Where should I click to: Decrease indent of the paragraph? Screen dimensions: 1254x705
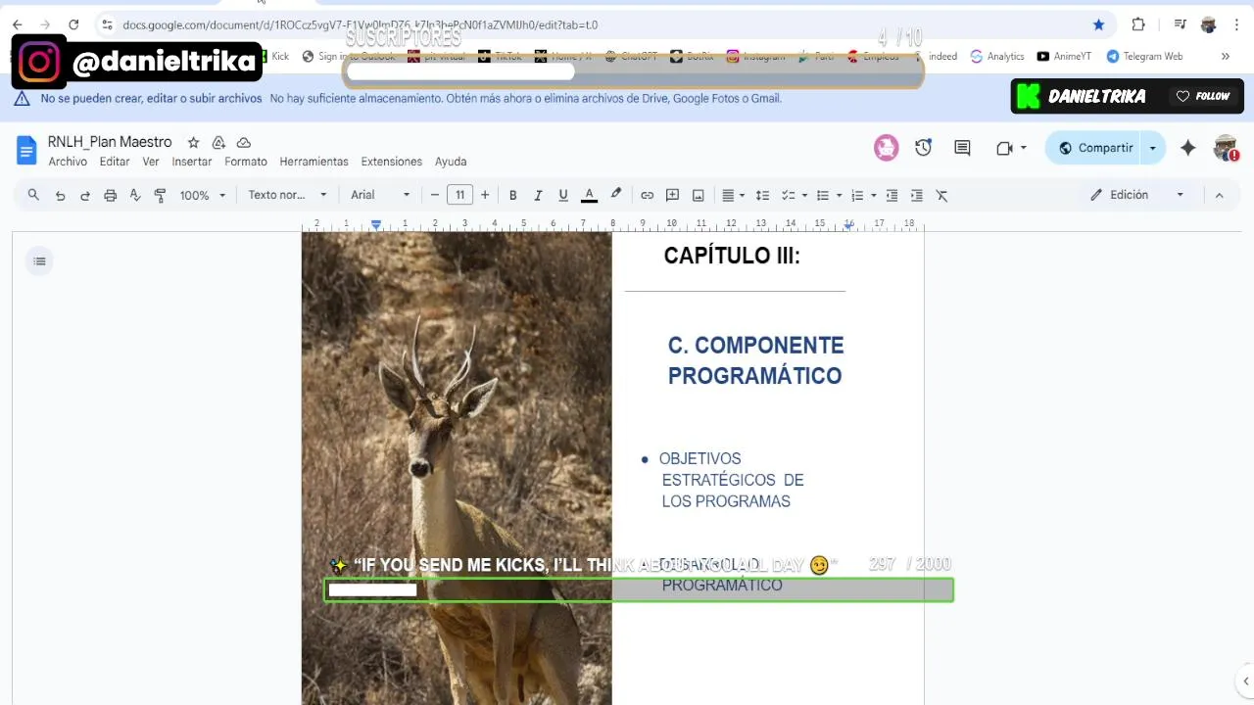tap(892, 195)
